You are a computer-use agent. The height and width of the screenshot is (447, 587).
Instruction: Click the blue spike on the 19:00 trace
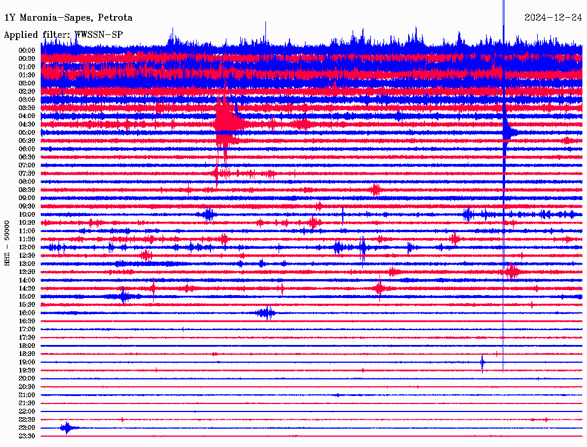482,362
